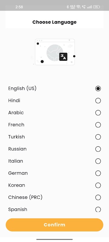Tap the translate icon on the globe illustration
The height and width of the screenshot is (242, 109).
click(63, 57)
